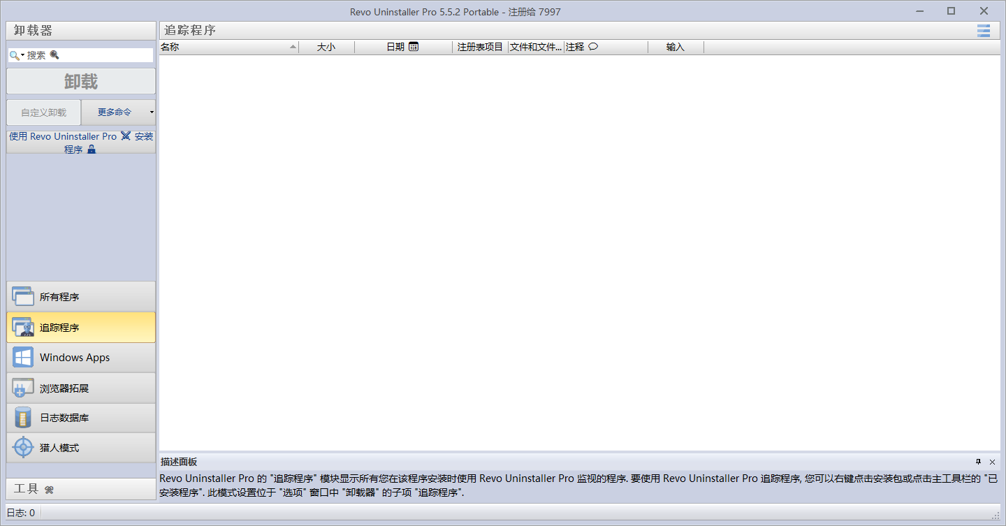The height and width of the screenshot is (526, 1006).
Task: Expand the 工具 tools panel
Action: coord(81,489)
